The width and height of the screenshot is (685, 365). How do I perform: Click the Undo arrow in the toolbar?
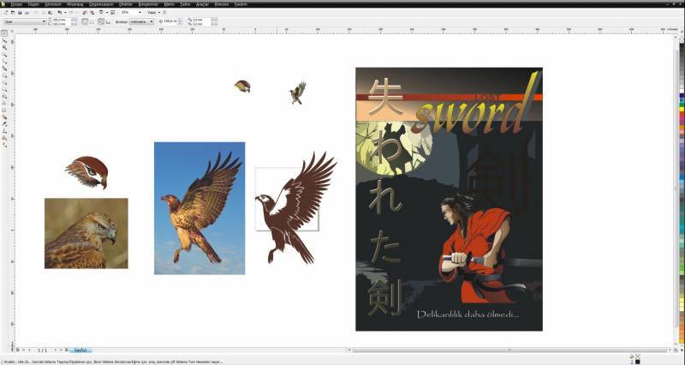click(x=60, y=13)
